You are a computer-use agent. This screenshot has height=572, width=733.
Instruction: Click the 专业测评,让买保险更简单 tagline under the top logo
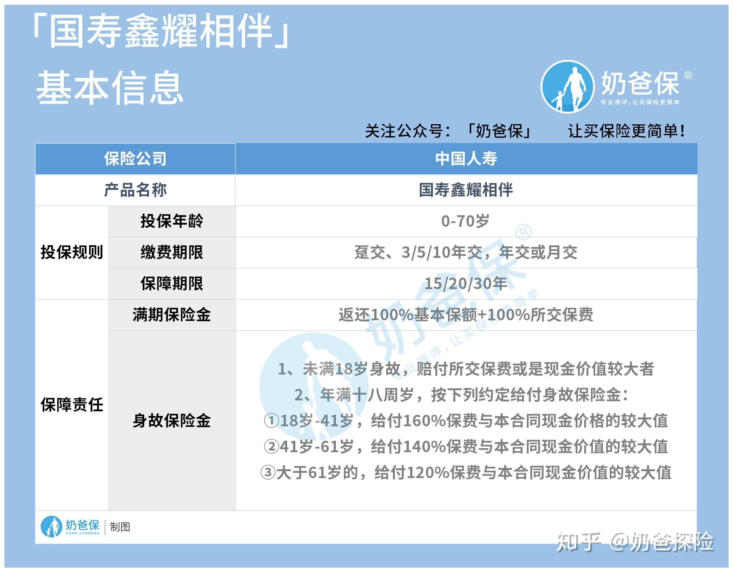click(640, 102)
